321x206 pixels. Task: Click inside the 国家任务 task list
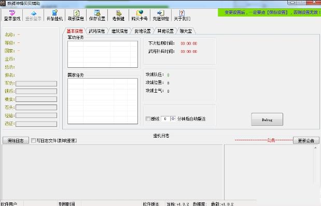point(103,101)
